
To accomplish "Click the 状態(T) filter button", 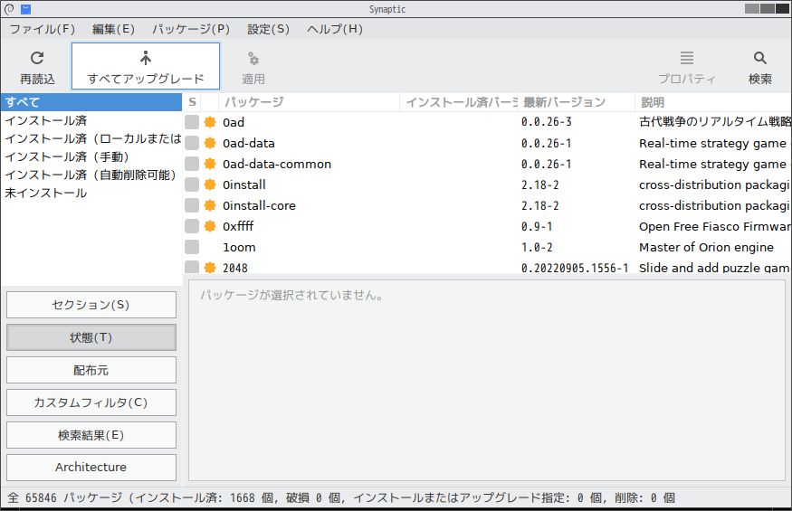I will tap(91, 337).
